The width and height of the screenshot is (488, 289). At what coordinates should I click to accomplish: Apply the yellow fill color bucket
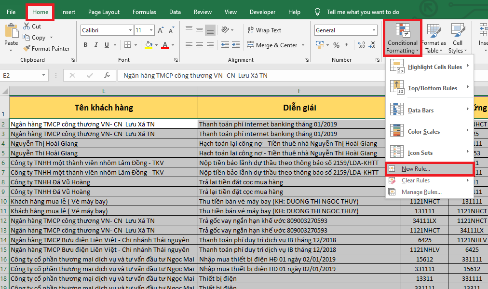click(149, 45)
